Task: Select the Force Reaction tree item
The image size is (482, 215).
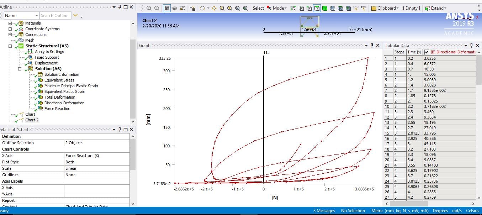Action: point(57,109)
